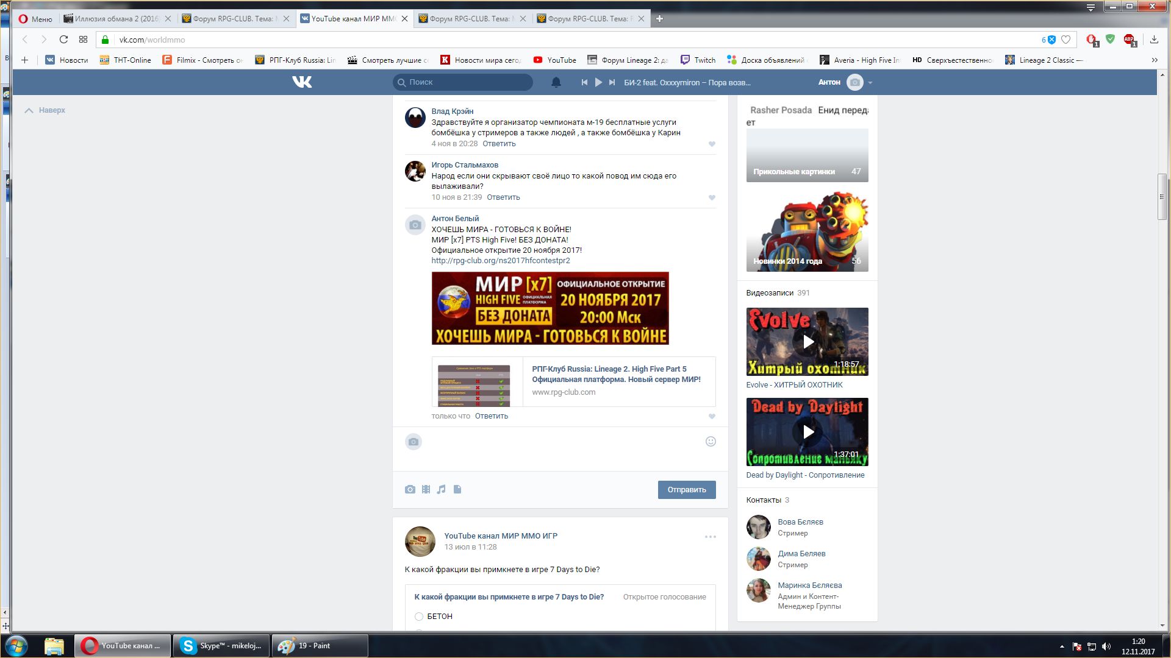The height and width of the screenshot is (658, 1171).
Task: Open Игорь Стальмахов's profile name
Action: coord(465,165)
